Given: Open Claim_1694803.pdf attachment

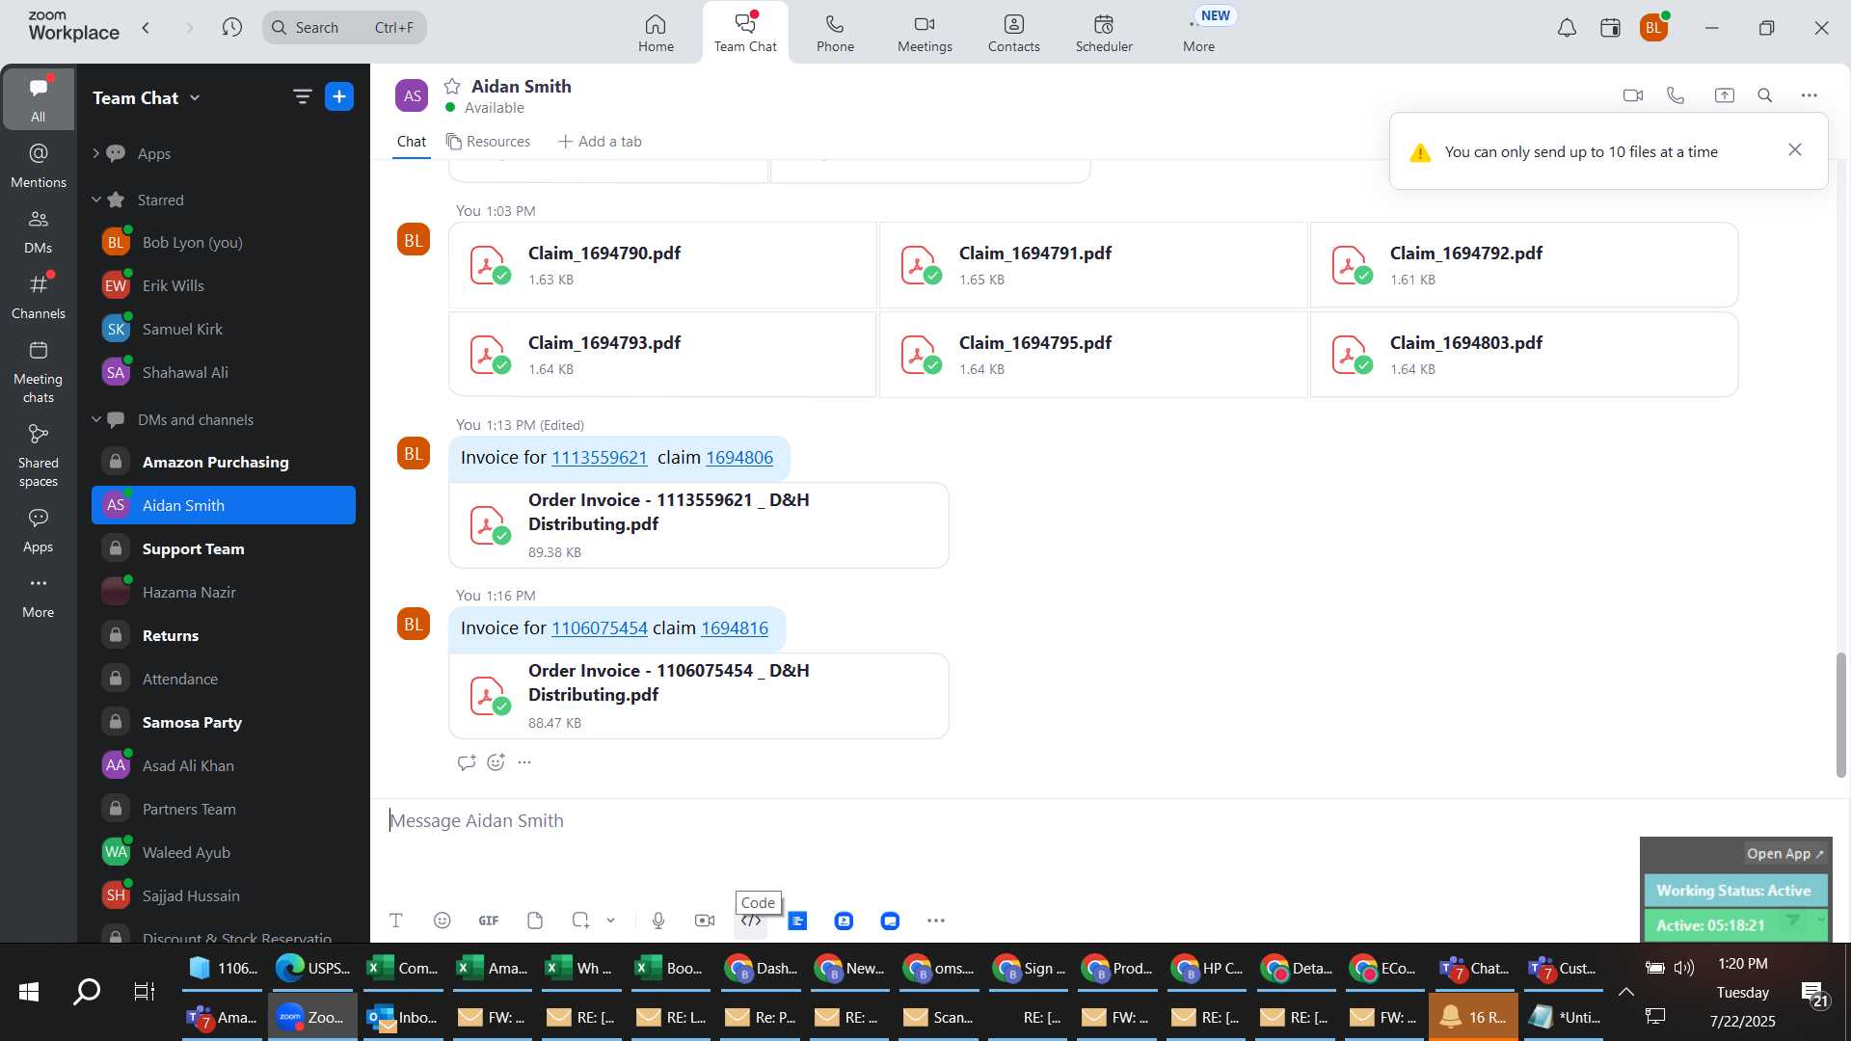Looking at the screenshot, I should pyautogui.click(x=1523, y=355).
